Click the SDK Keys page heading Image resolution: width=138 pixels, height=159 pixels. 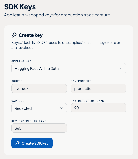pyautogui.click(x=20, y=7)
